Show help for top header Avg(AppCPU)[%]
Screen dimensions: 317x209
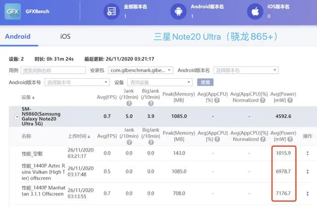point(217,100)
